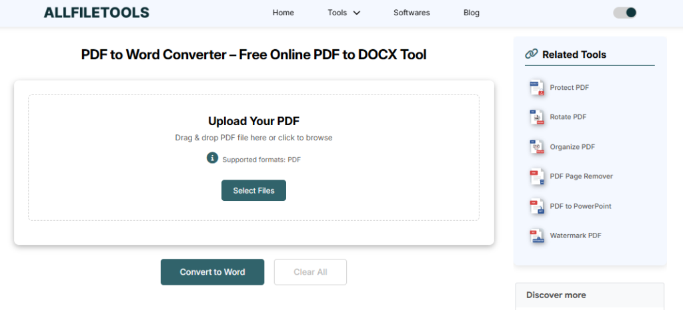Click the Rotate PDF icon
This screenshot has width=683, height=310.
pyautogui.click(x=537, y=117)
